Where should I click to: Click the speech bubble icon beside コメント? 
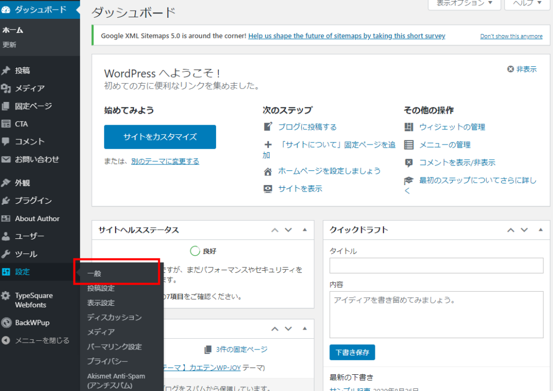tap(5, 142)
